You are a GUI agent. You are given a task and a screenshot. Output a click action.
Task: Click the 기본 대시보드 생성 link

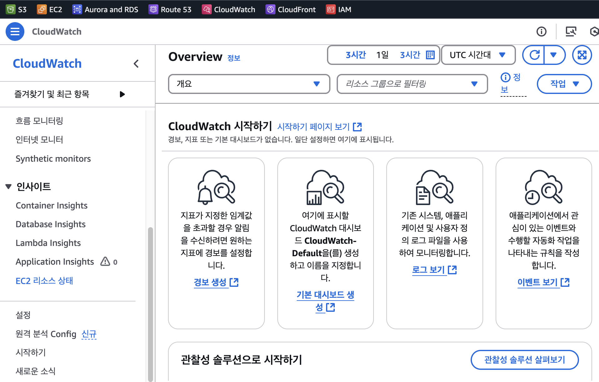pyautogui.click(x=325, y=301)
